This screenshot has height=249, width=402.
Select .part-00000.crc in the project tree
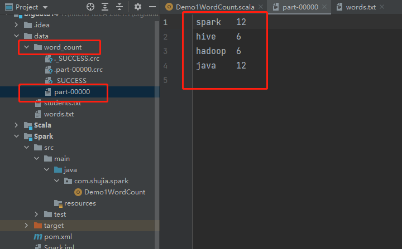[79, 70]
